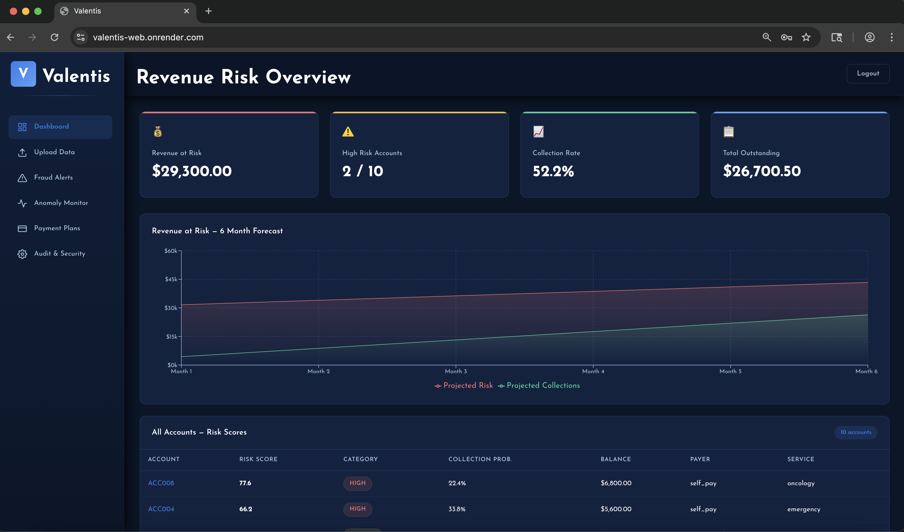Open the Chrome three-dot menu

(x=891, y=37)
